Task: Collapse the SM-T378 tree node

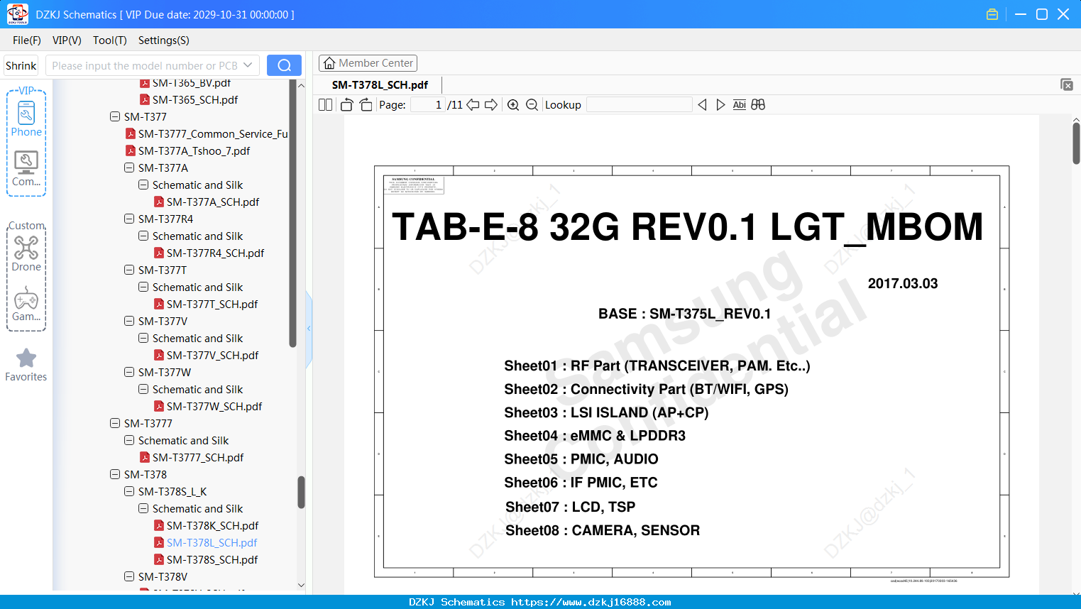Action: (x=115, y=474)
